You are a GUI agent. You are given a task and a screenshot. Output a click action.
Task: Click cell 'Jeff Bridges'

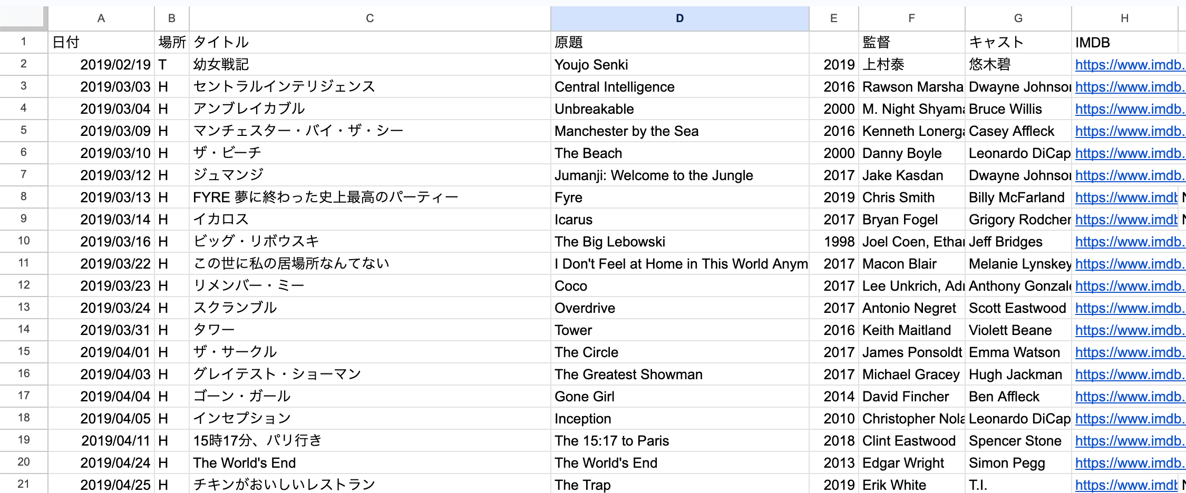[x=1018, y=242]
